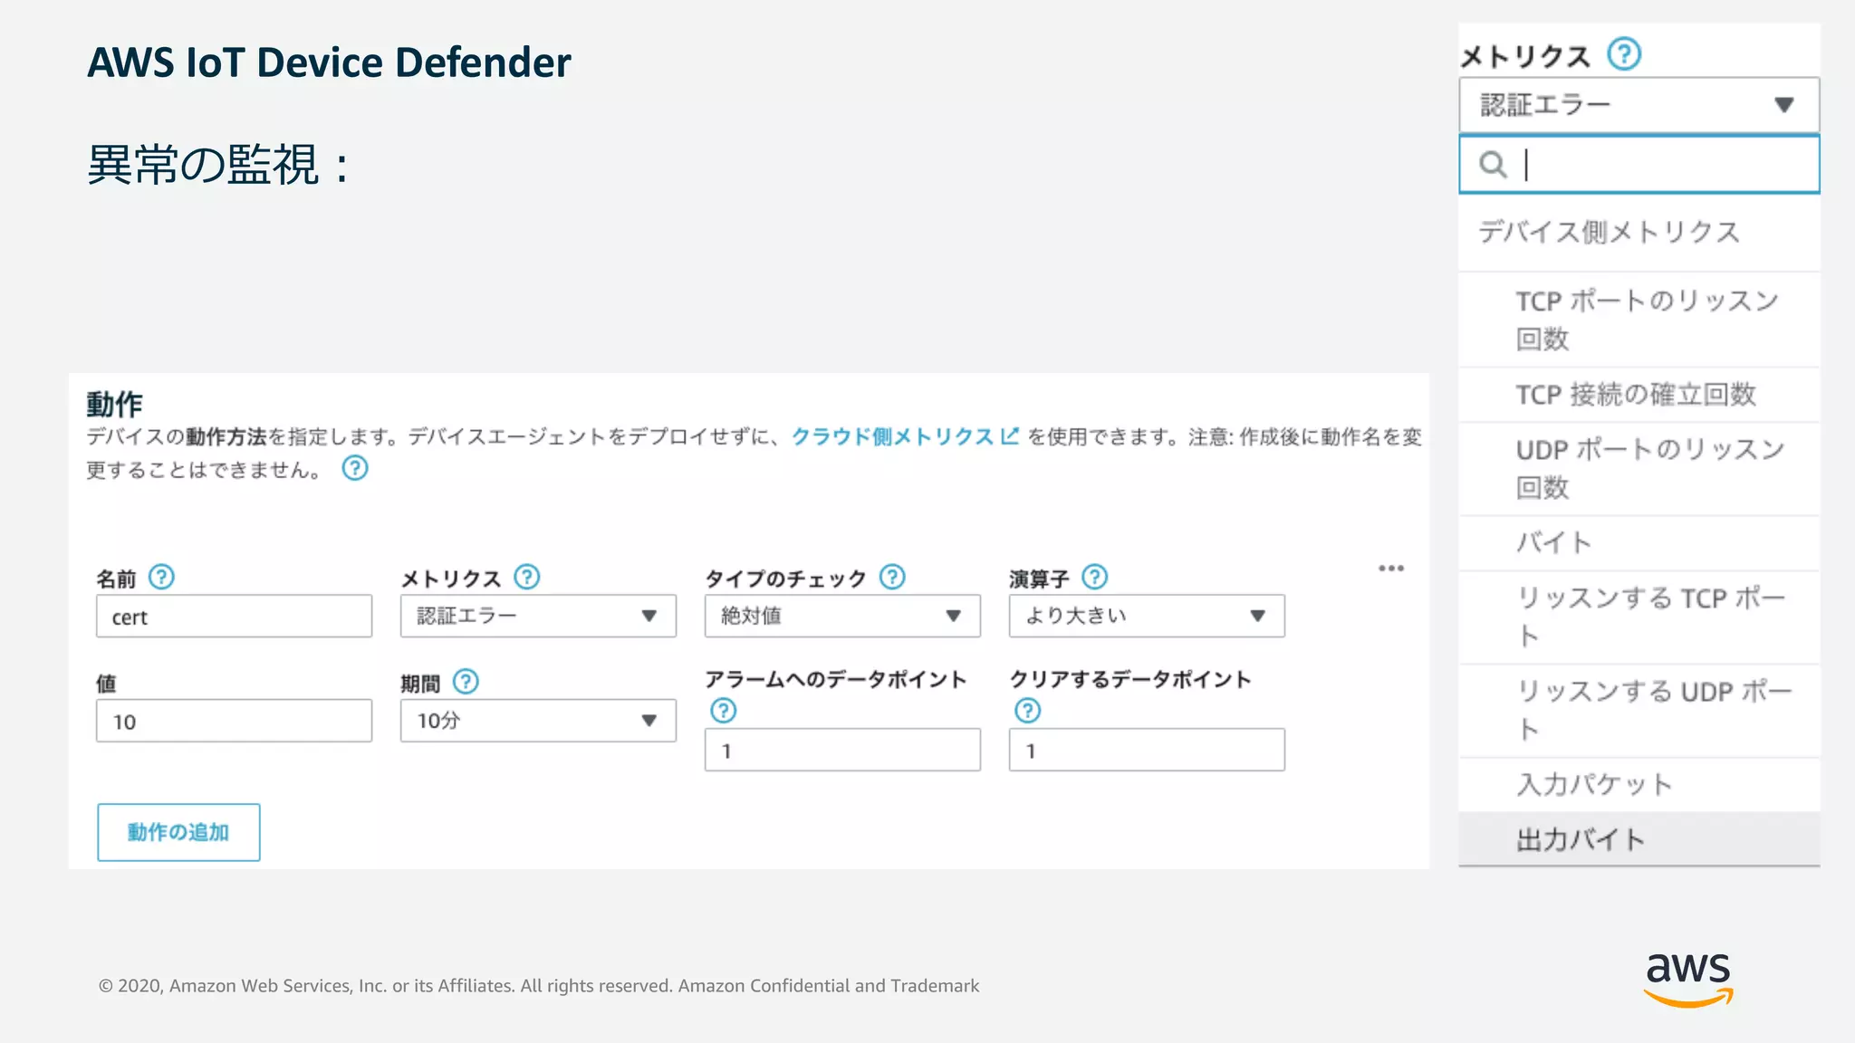Click the search magnifier icon in metrics panel

(1493, 165)
